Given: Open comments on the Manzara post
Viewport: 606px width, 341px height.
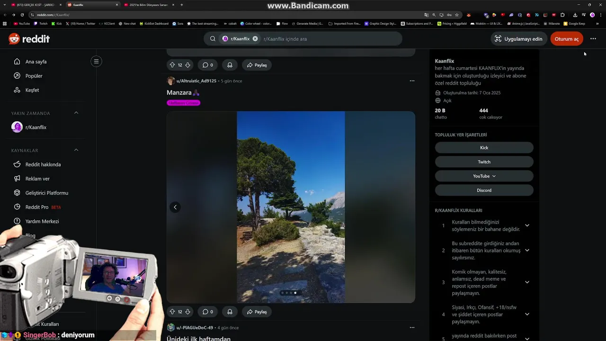Looking at the screenshot, I should click(x=208, y=312).
